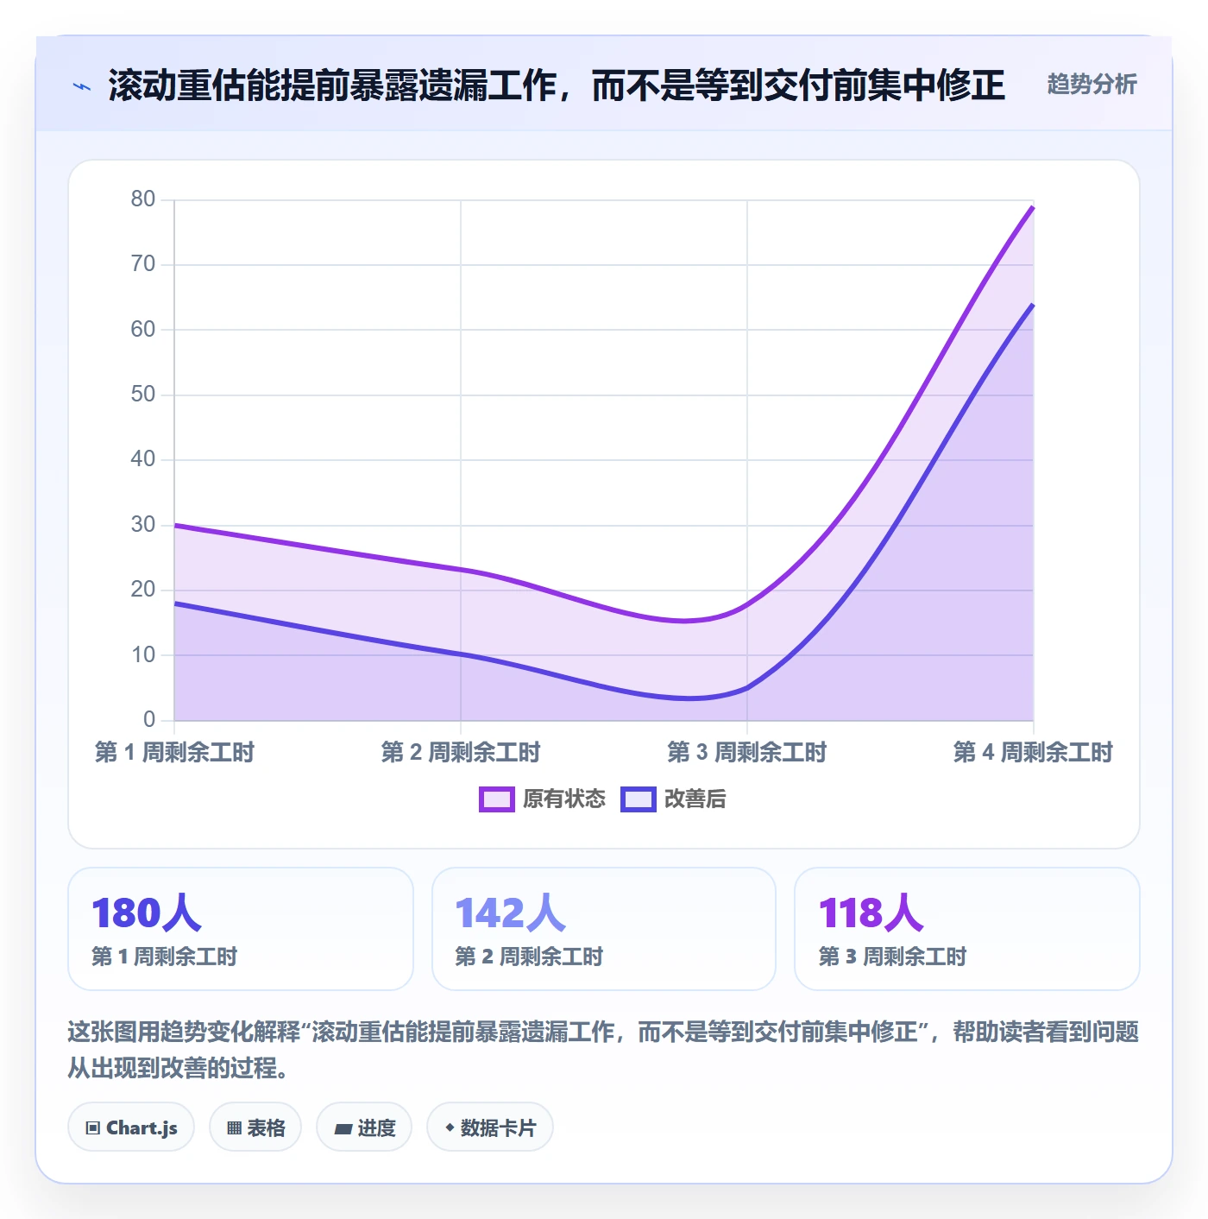Select the 118人 data card value
The width and height of the screenshot is (1208, 1219).
click(871, 913)
